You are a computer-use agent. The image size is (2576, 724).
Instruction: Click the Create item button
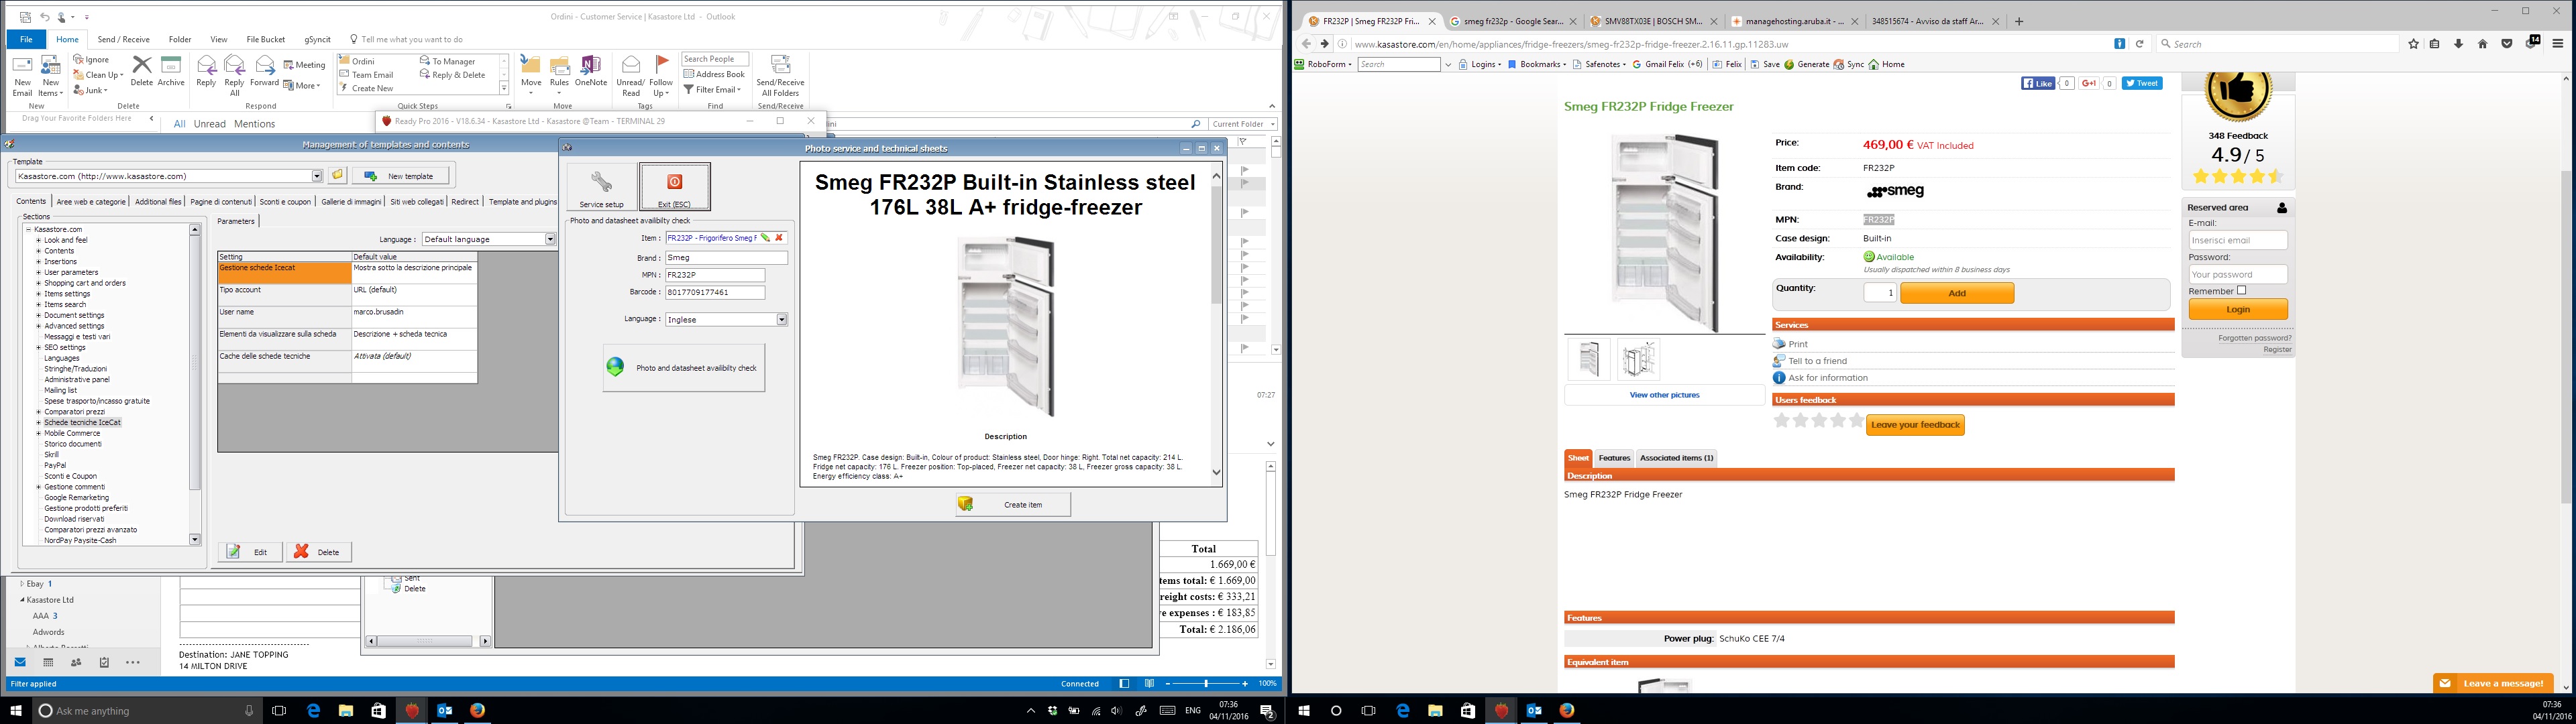(1013, 504)
